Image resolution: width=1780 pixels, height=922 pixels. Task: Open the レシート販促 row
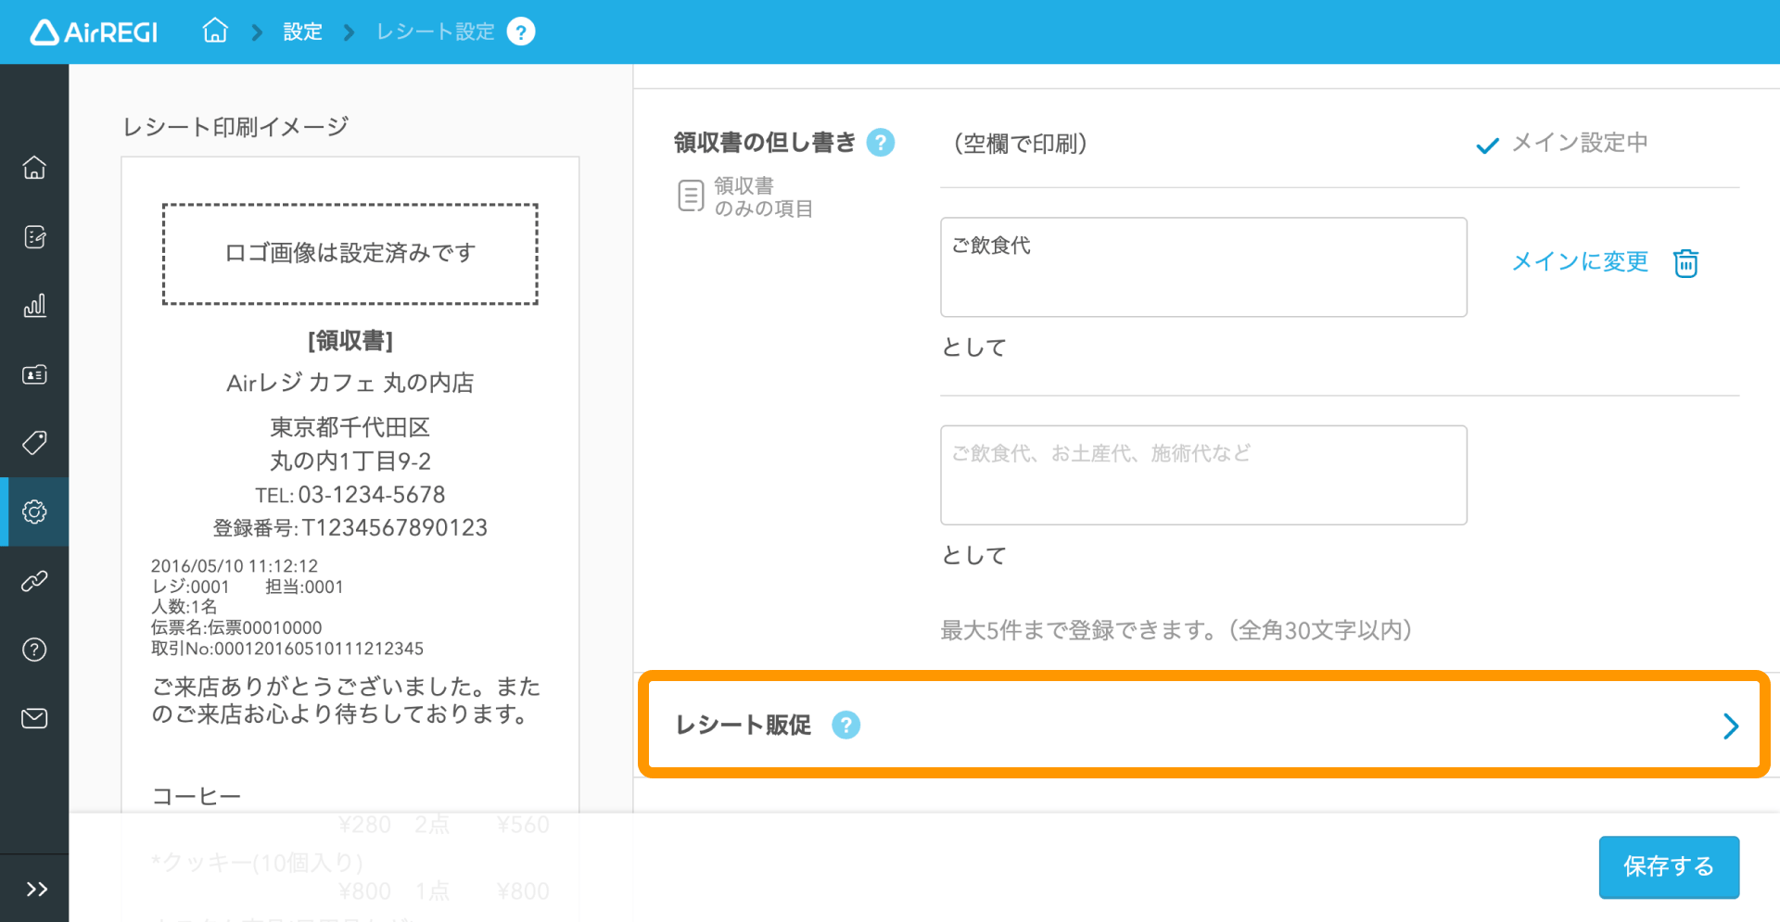click(1203, 725)
